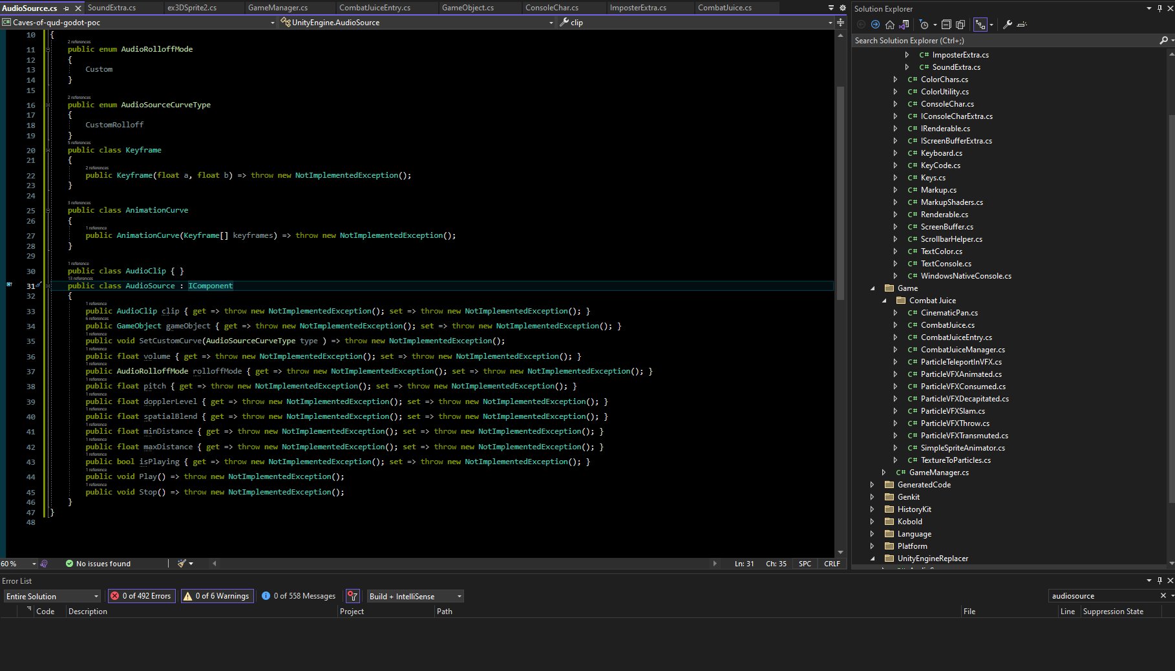Click Collapse All icon in Solution Explorer
Viewport: 1175px width, 671px height.
point(946,25)
